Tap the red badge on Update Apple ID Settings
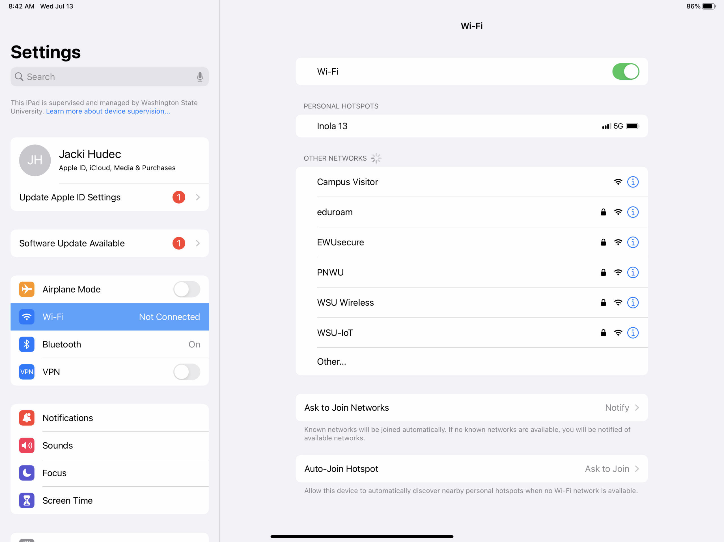This screenshot has width=724, height=542. [x=179, y=197]
